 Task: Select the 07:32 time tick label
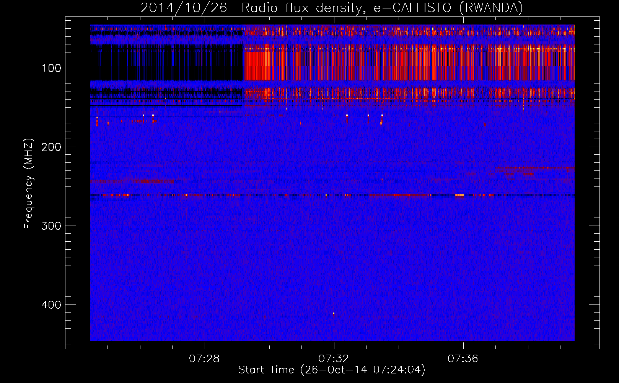pos(334,359)
